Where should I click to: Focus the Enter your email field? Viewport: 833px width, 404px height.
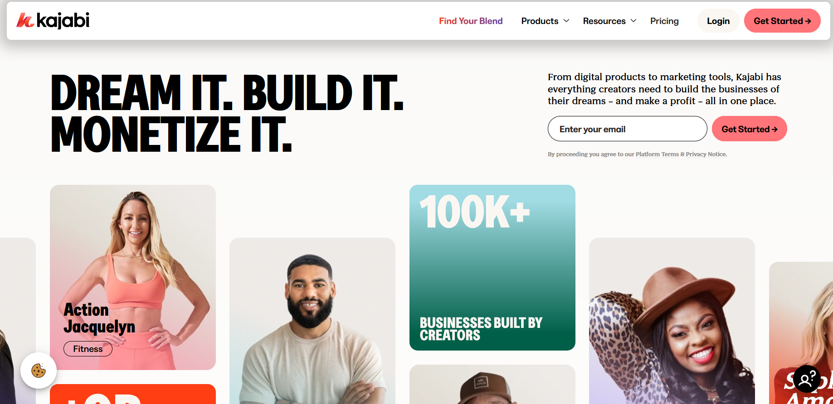pyautogui.click(x=628, y=129)
